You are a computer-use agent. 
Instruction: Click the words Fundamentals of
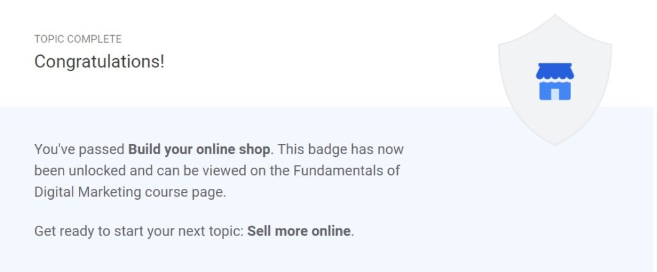click(x=346, y=171)
